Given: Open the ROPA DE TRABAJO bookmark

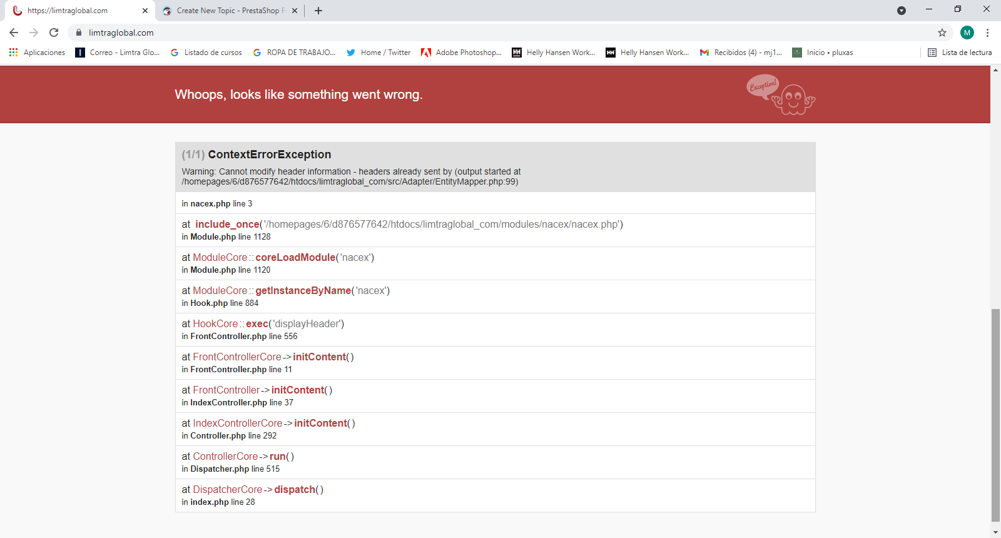Looking at the screenshot, I should click(295, 53).
